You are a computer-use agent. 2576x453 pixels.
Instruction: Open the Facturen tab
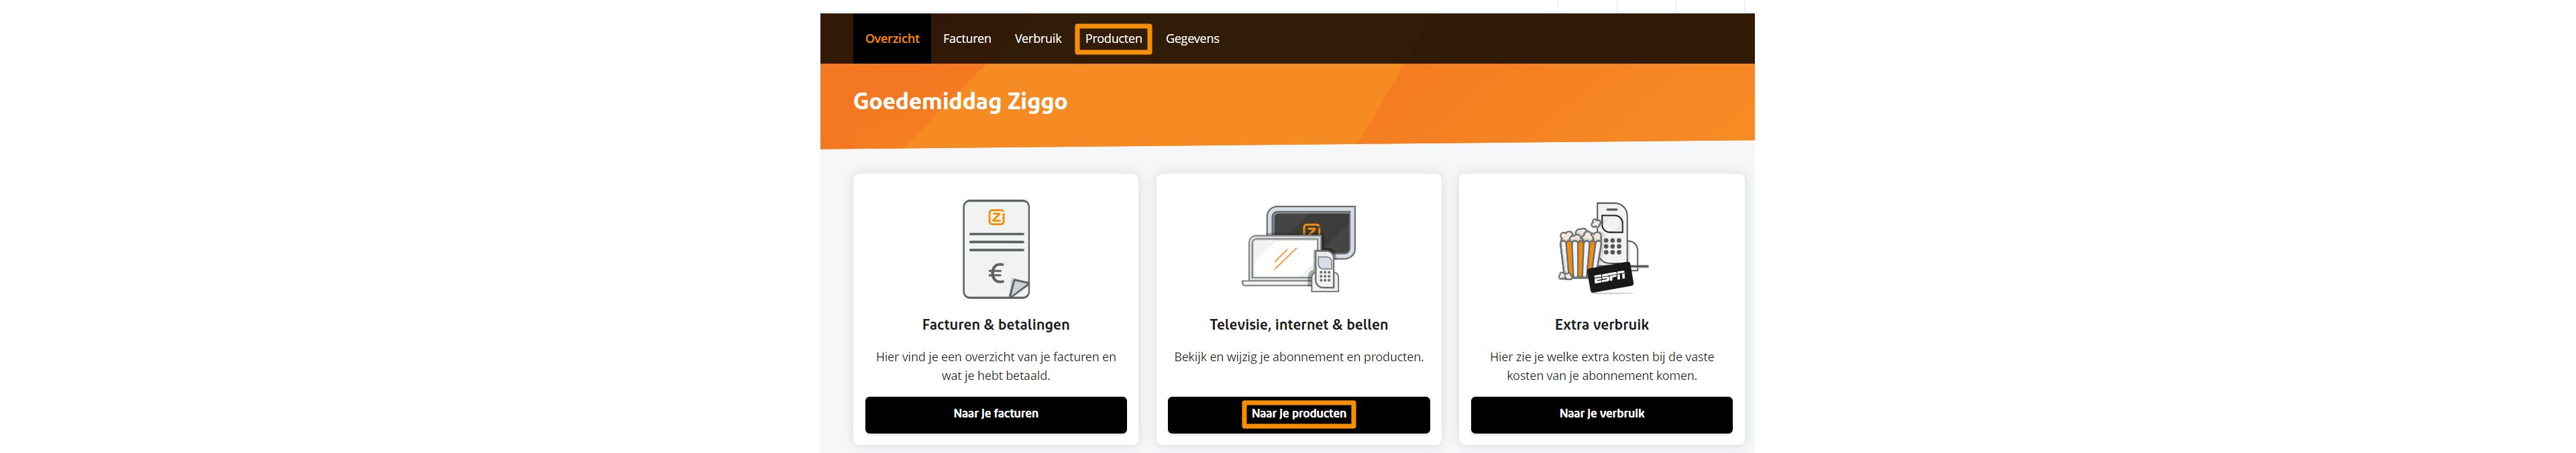(967, 39)
